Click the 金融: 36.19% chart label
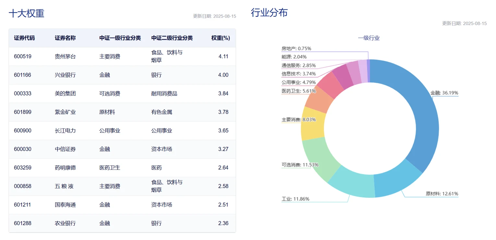 444,93
